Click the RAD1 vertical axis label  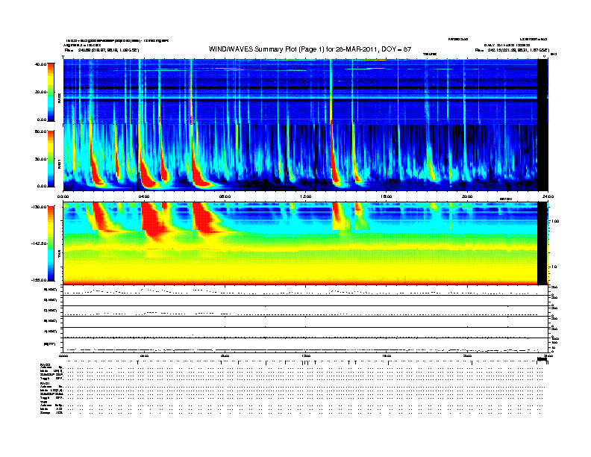tap(60, 164)
